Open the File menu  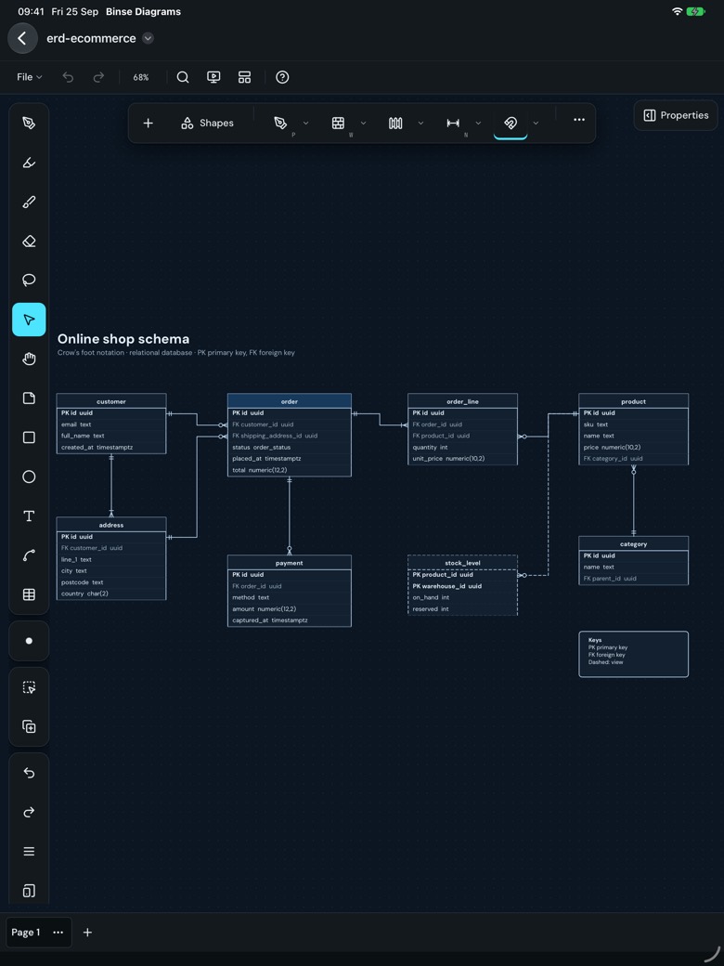[29, 77]
